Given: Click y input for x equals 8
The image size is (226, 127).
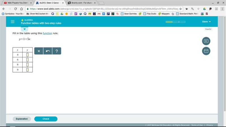Looking at the screenshot, I should click(x=27, y=65).
